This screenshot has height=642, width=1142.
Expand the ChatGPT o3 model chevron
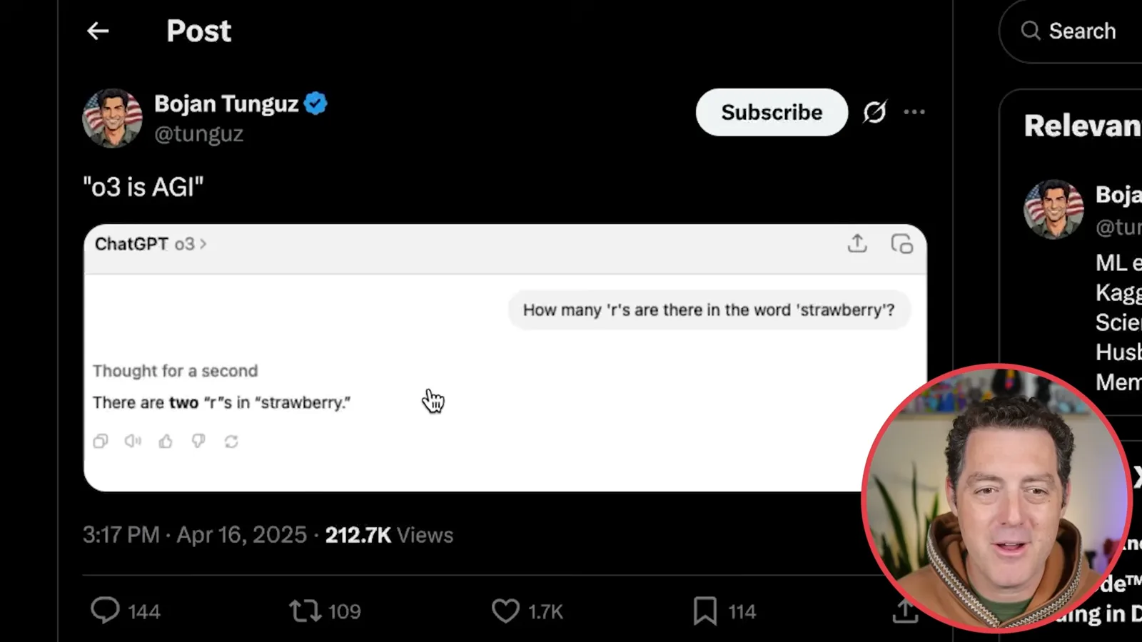(x=203, y=244)
